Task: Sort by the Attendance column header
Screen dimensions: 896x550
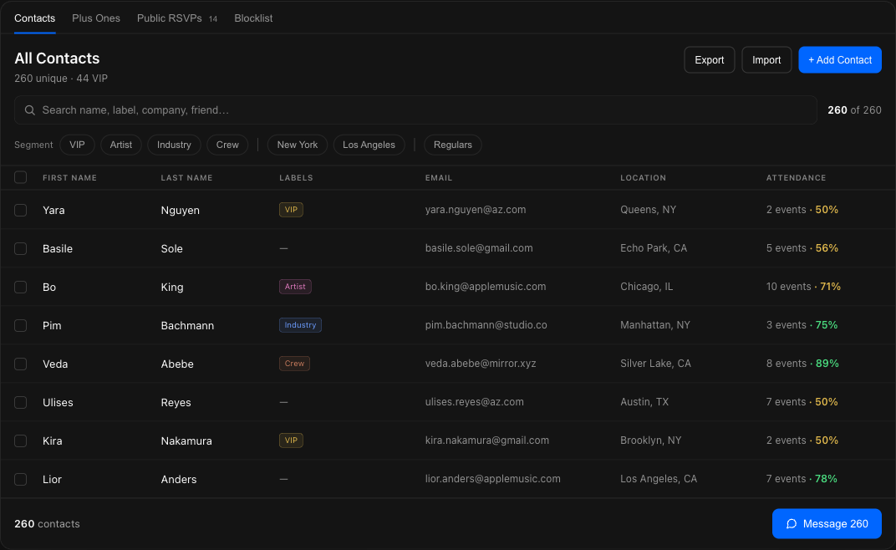Action: point(796,178)
